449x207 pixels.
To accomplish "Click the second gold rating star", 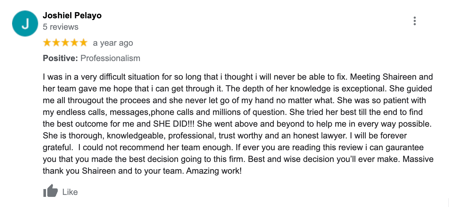I will (56, 43).
